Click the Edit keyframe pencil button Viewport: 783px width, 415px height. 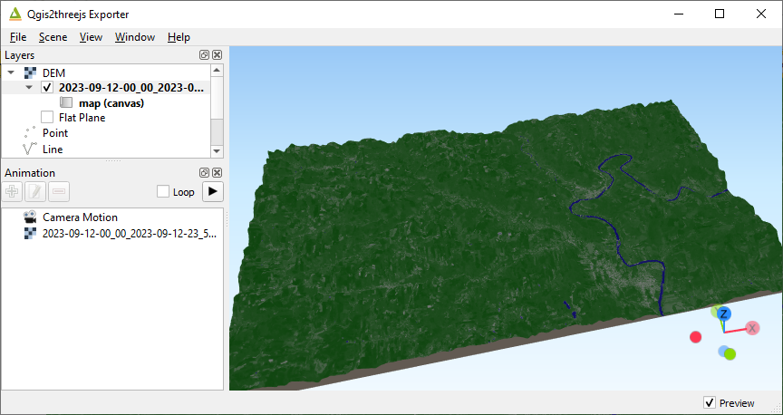[35, 191]
